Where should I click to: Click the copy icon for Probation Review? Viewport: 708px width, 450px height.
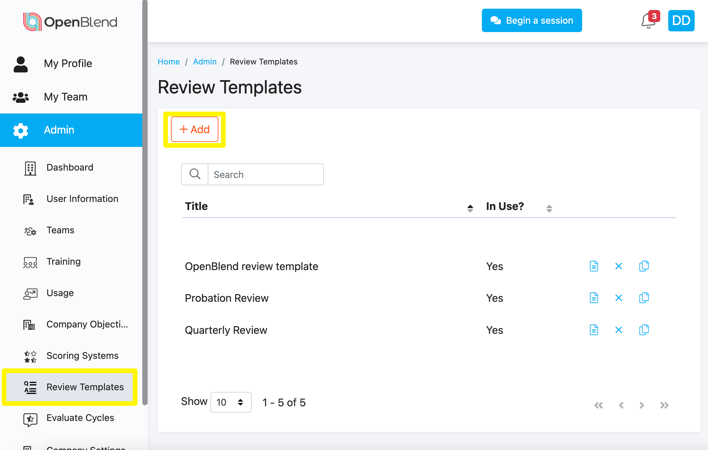coord(644,298)
